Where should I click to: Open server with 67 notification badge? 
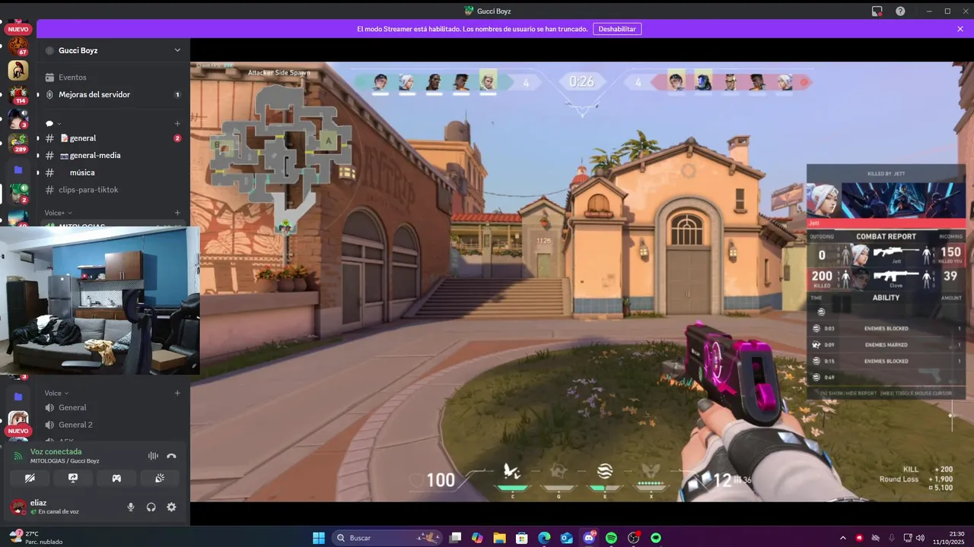click(18, 46)
